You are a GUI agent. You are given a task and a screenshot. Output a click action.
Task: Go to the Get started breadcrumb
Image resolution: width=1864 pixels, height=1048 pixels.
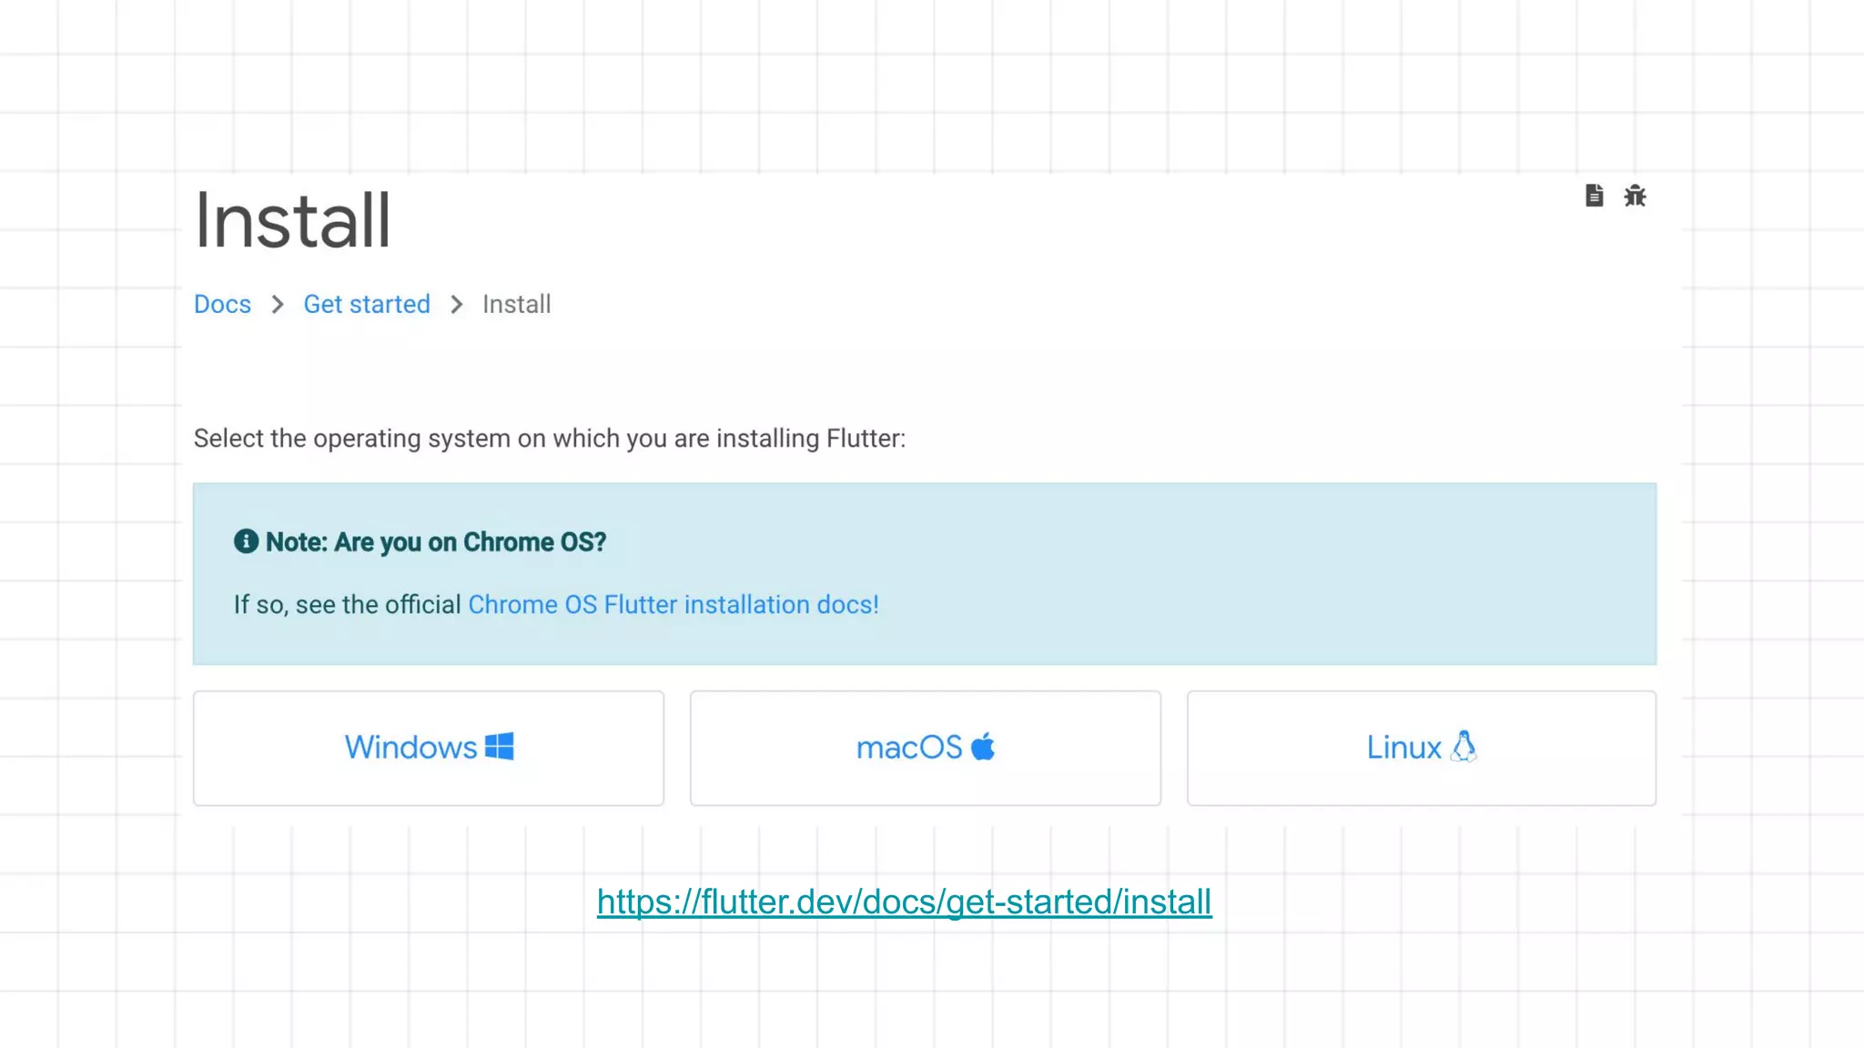tap(367, 304)
